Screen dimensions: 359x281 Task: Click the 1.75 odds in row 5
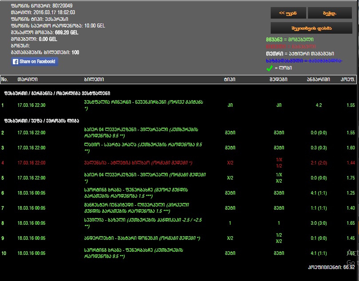click(x=350, y=178)
